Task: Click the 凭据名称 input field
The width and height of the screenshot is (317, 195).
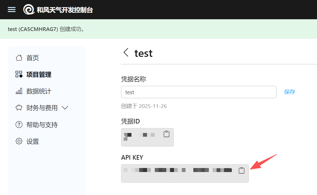Action: [x=199, y=92]
